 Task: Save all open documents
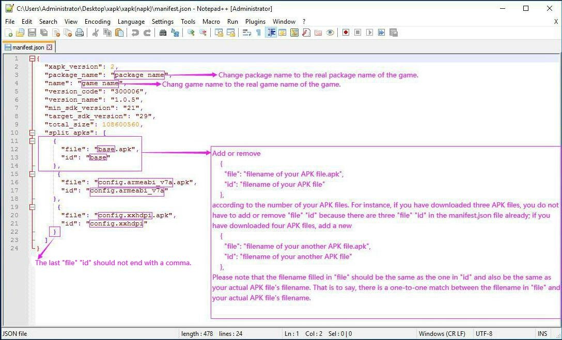click(x=44, y=32)
